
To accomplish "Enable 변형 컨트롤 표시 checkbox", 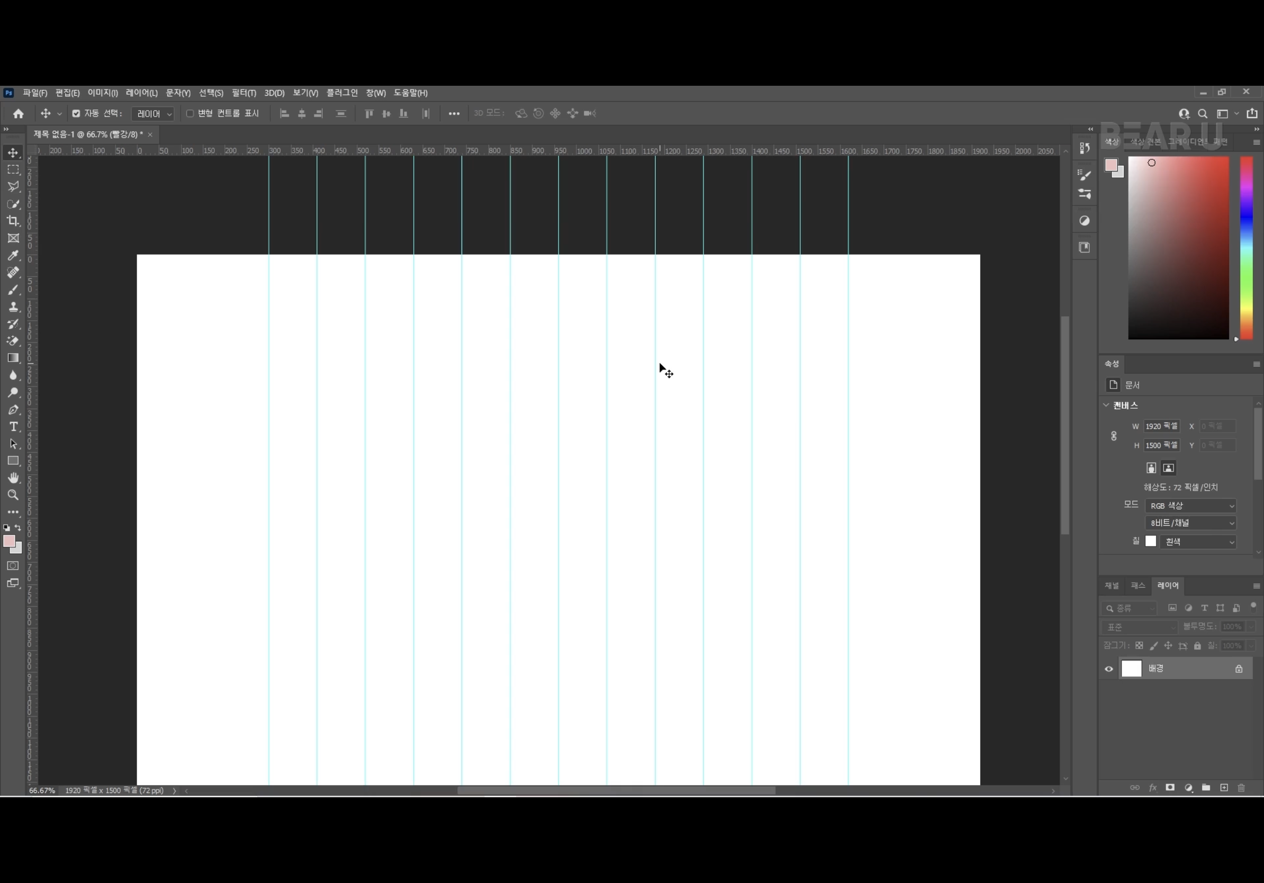I will coord(190,113).
